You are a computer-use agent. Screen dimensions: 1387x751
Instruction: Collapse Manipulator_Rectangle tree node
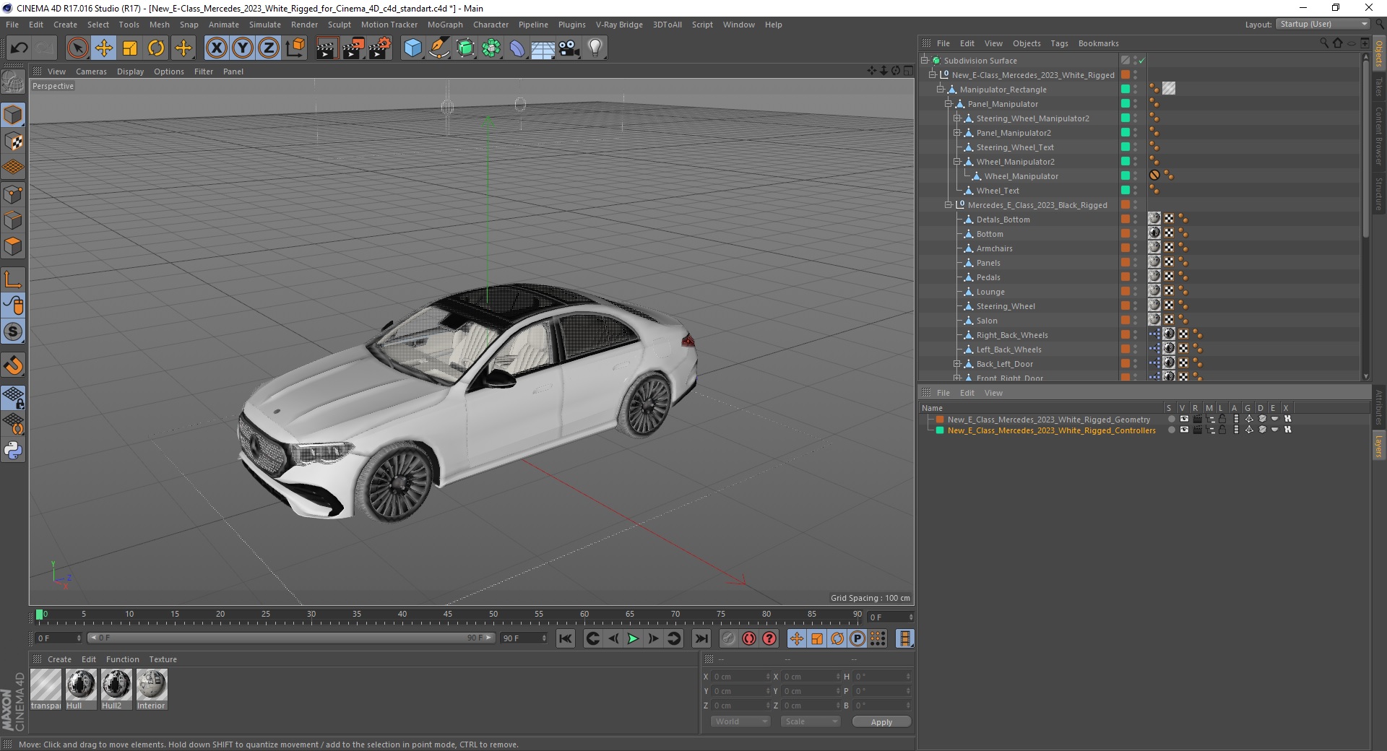coord(941,90)
